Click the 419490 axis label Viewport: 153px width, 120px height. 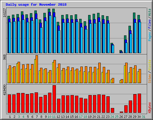pos(4,90)
